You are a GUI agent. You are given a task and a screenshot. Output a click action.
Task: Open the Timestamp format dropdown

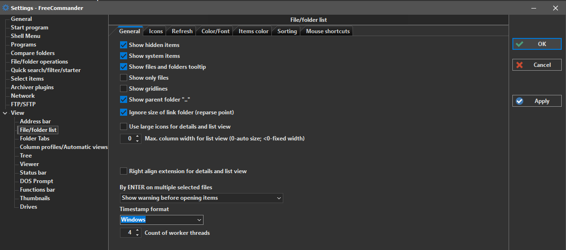[x=199, y=220]
